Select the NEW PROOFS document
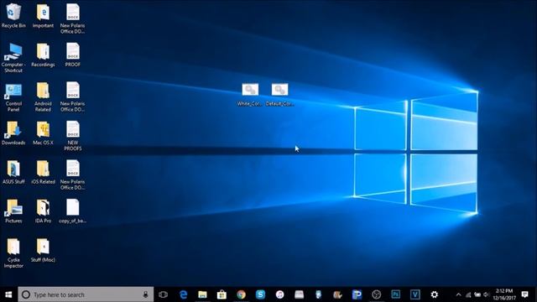The height and width of the screenshot is (302, 537). click(x=73, y=136)
